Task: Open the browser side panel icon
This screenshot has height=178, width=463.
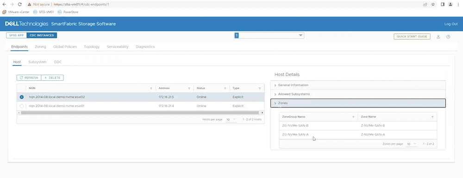Action: click(x=443, y=5)
